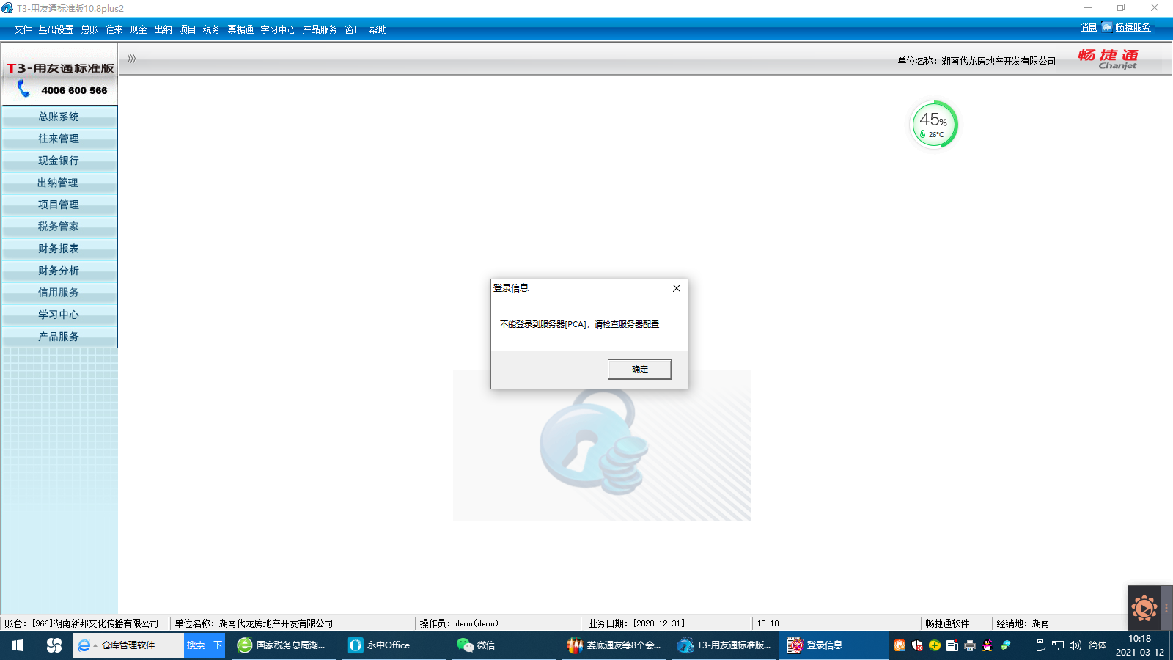
Task: Open the T3-用友通标准版 taskbar item
Action: click(724, 645)
